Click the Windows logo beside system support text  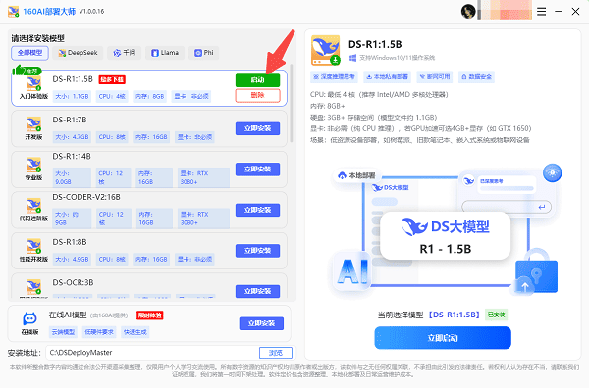pyautogui.click(x=352, y=58)
